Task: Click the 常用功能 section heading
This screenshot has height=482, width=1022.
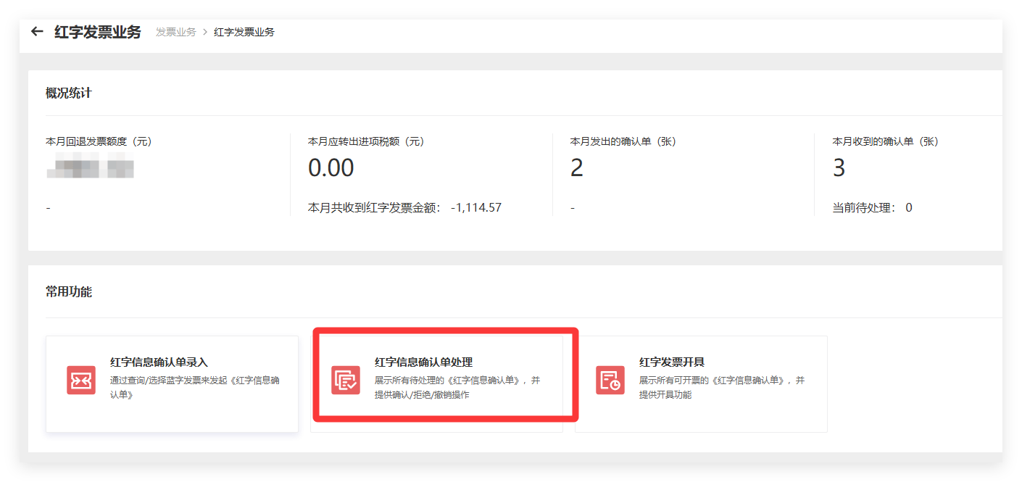Action: tap(69, 292)
